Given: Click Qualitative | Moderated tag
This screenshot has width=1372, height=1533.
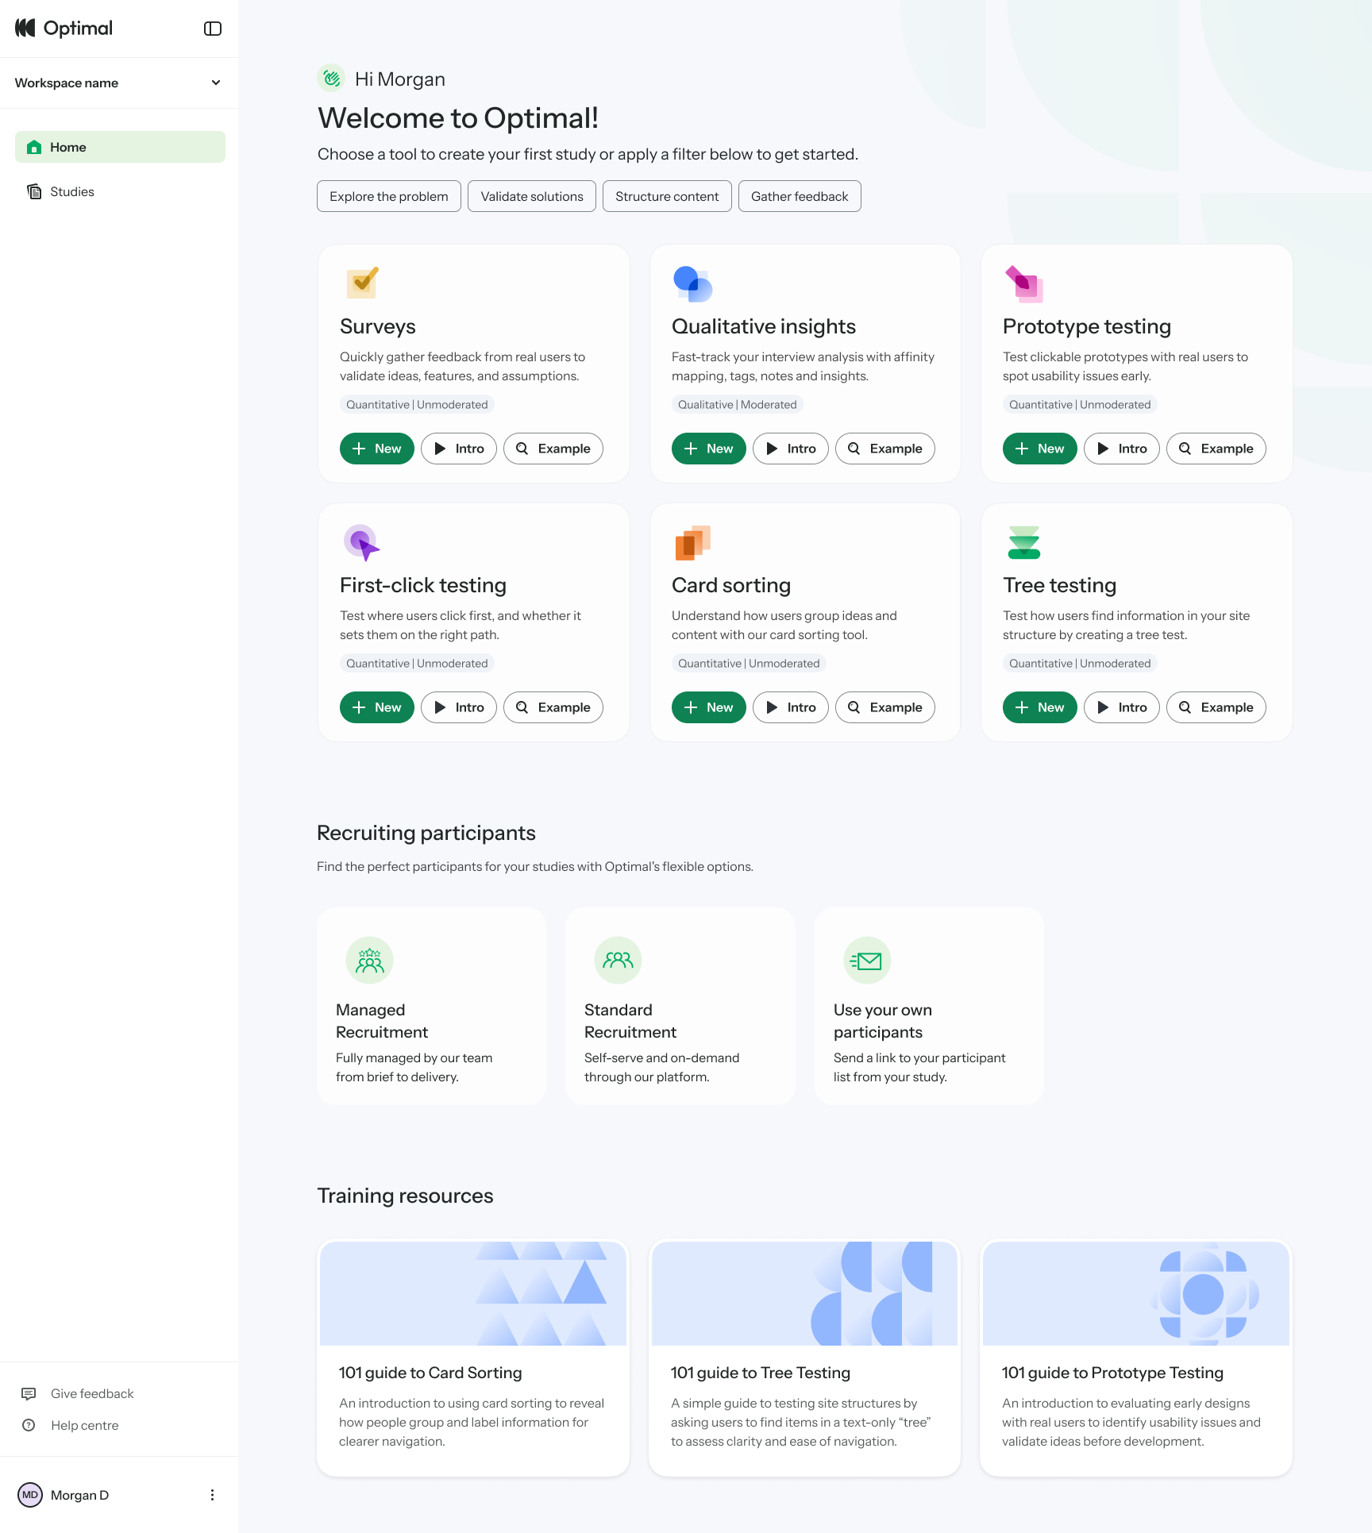Looking at the screenshot, I should pos(737,404).
